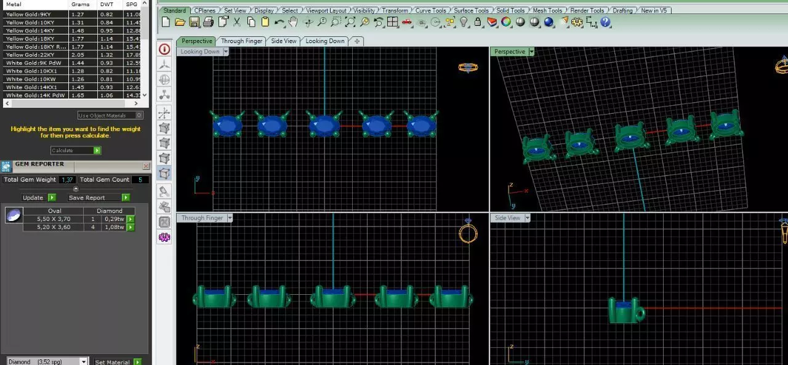788x365 pixels.
Task: Click the Print icon in the toolbar
Action: coord(208,22)
